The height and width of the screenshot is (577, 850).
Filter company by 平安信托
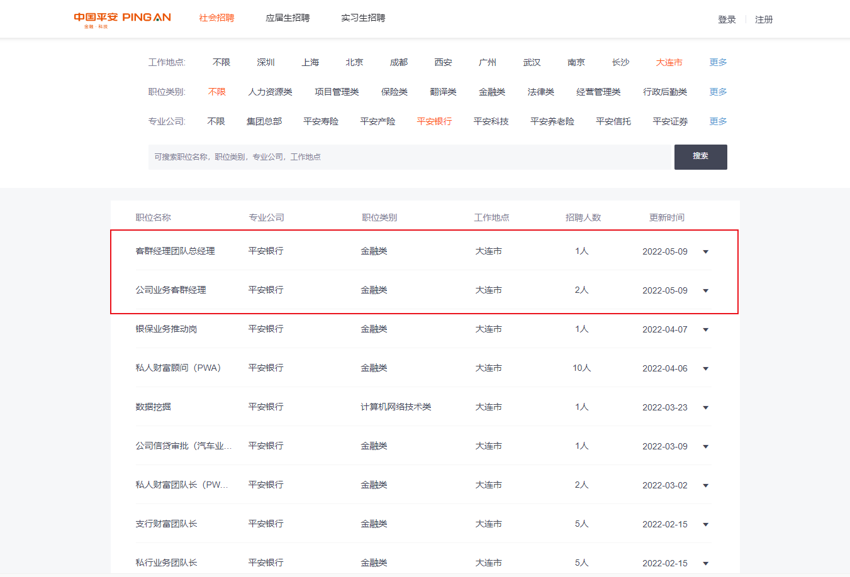tap(613, 121)
